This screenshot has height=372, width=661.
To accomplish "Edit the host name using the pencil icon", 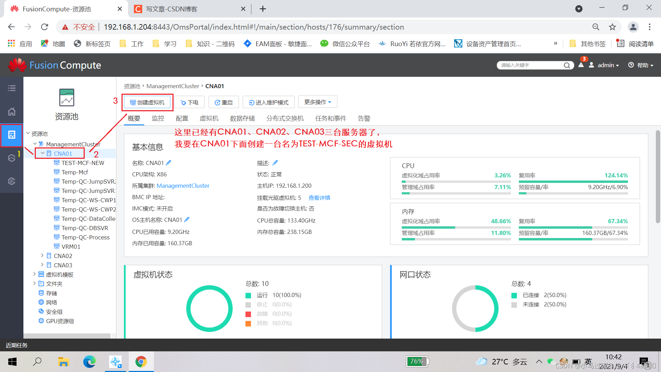I will pyautogui.click(x=168, y=162).
